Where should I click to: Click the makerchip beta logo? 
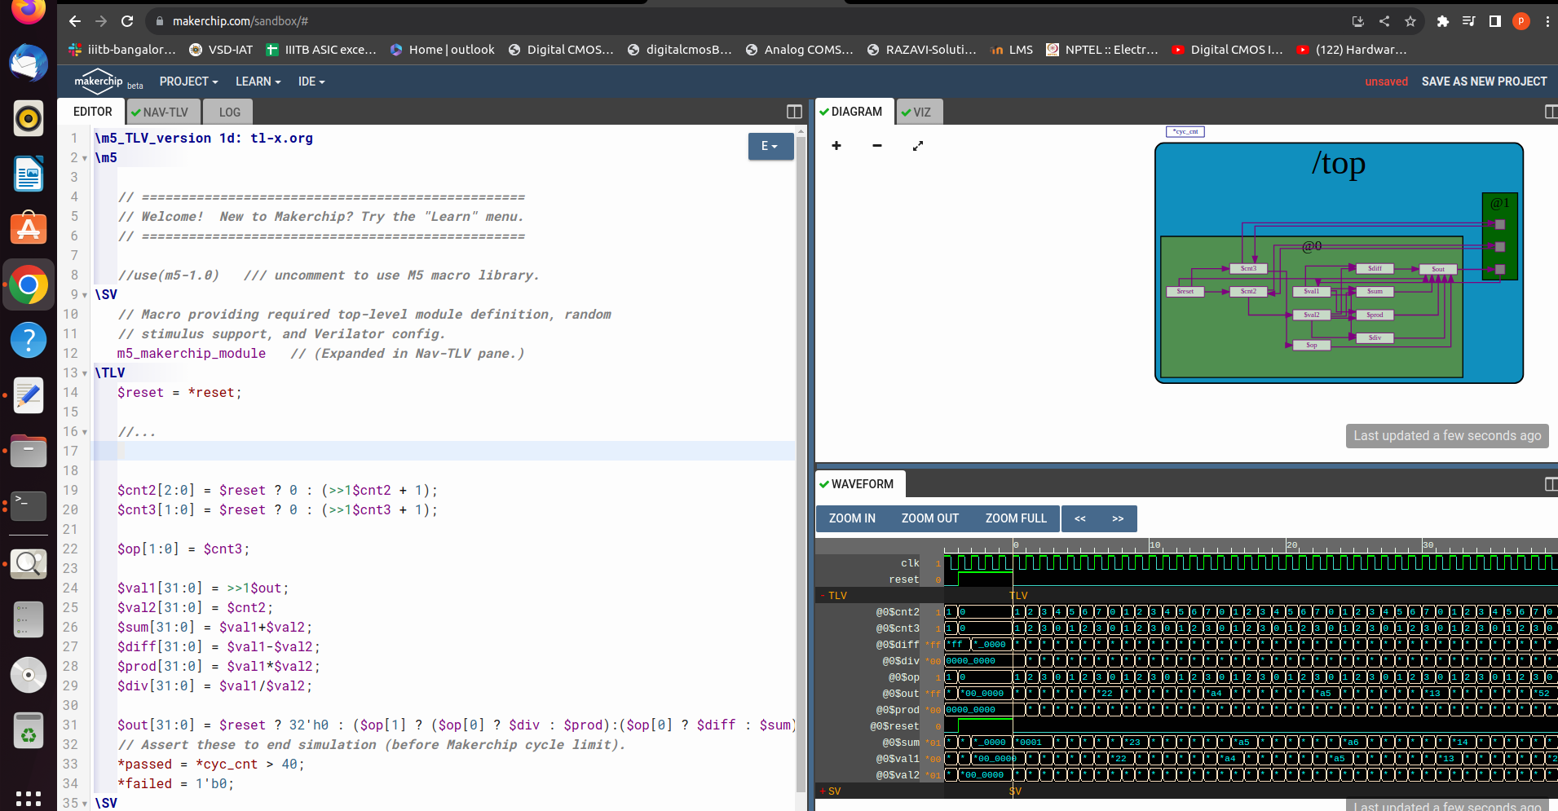98,81
